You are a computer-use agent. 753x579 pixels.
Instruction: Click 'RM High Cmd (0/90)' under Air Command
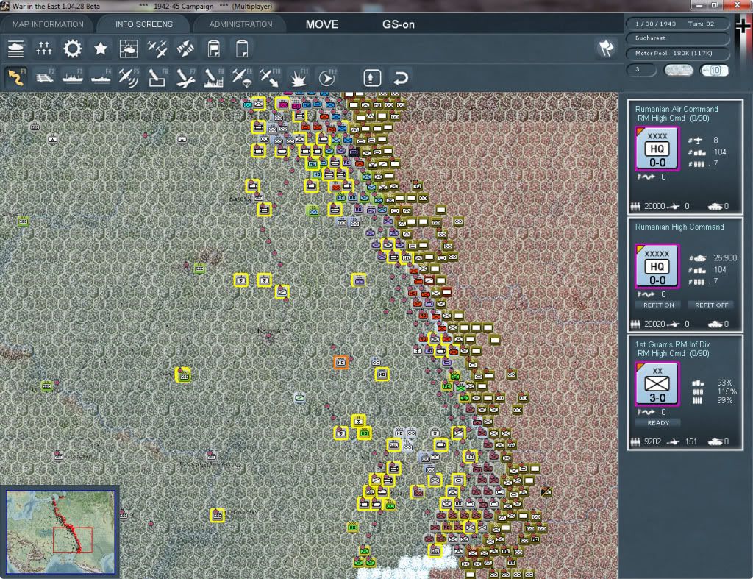(x=673, y=118)
